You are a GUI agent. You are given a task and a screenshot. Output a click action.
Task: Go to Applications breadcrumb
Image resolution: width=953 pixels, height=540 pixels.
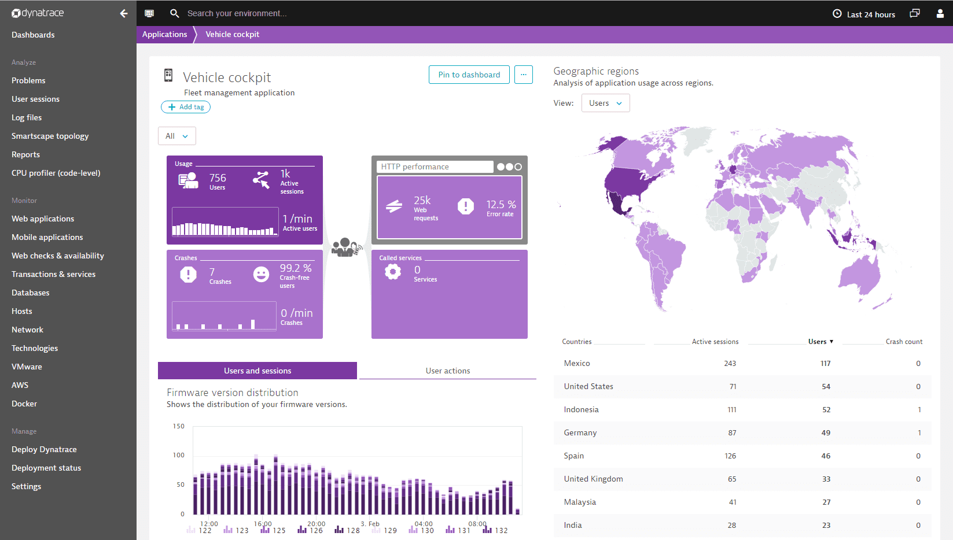[x=165, y=34]
